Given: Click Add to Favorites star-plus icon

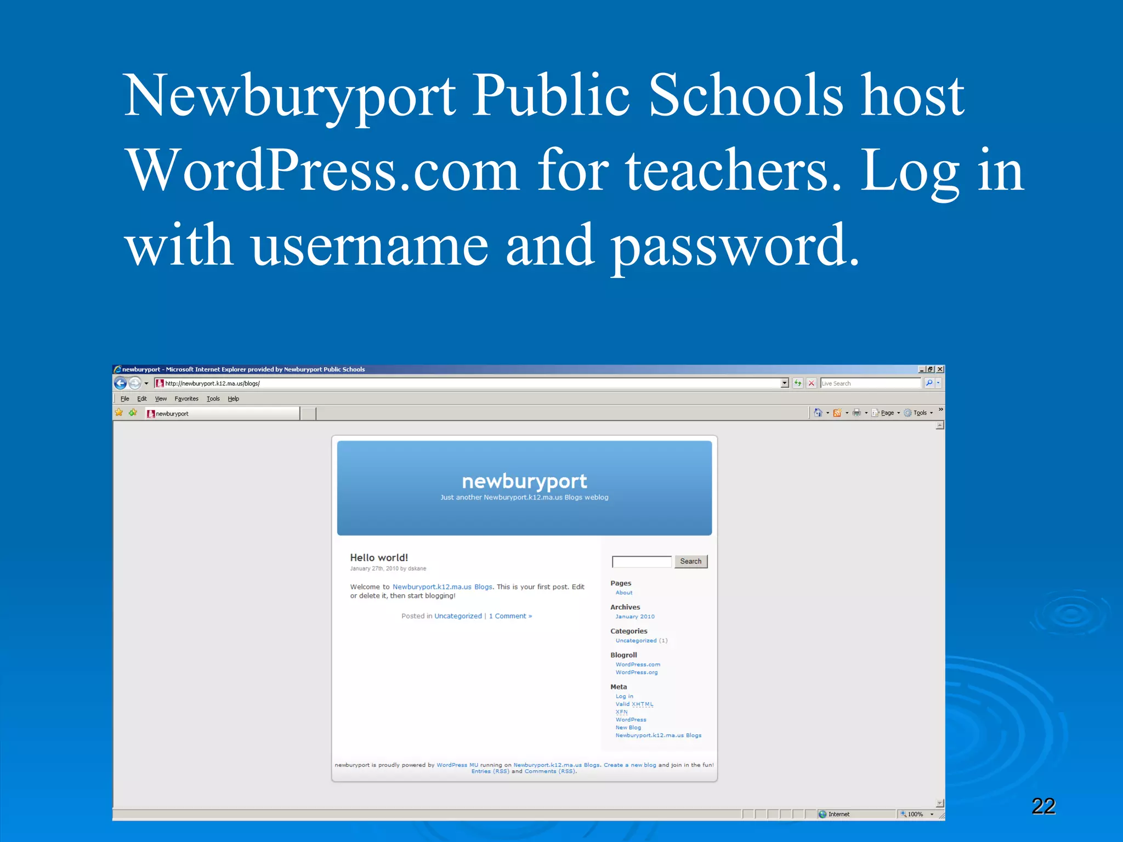Looking at the screenshot, I should point(133,413).
